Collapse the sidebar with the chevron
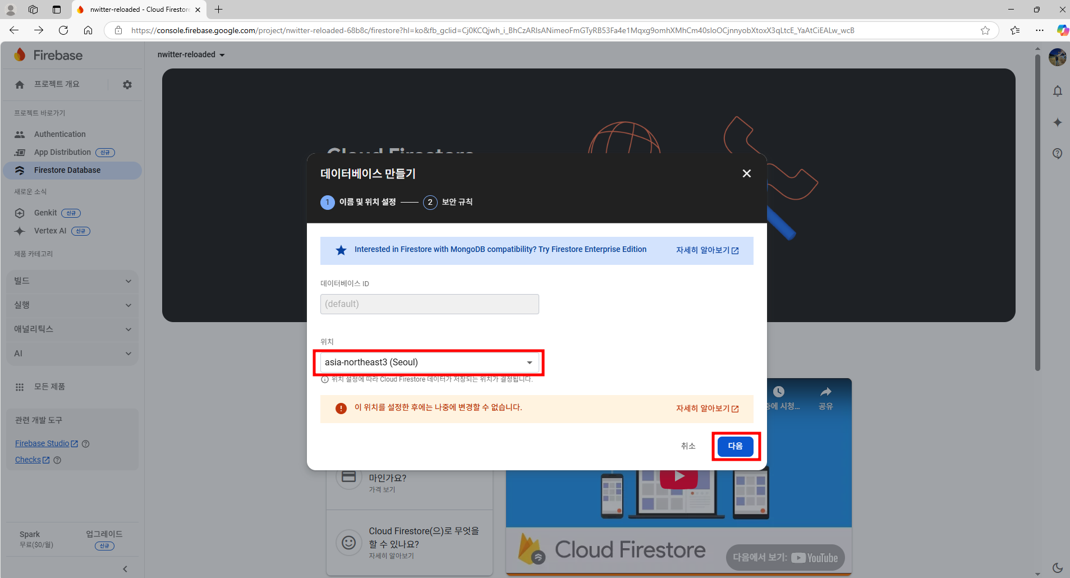Image resolution: width=1070 pixels, height=578 pixels. tap(125, 568)
